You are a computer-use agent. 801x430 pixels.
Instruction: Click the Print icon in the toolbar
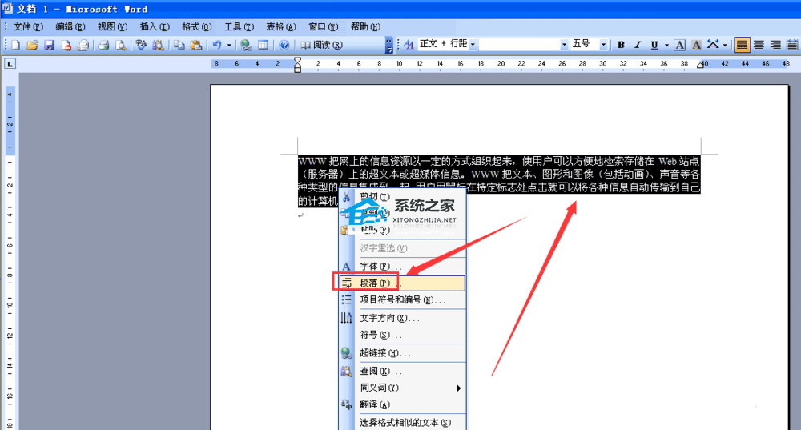[103, 46]
